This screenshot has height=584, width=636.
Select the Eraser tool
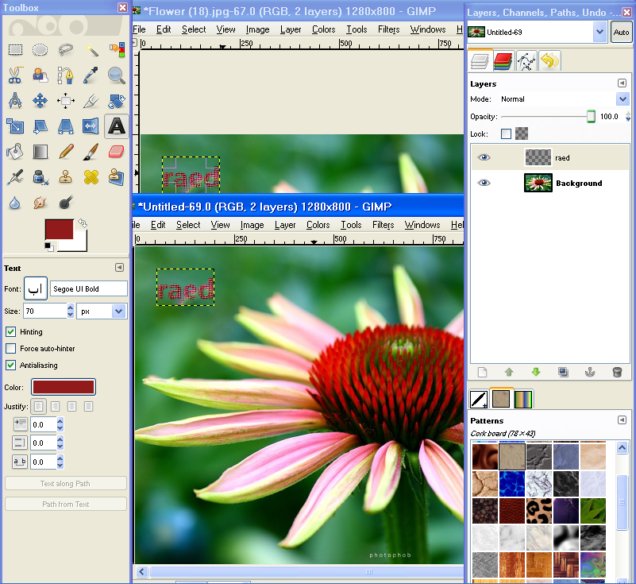(117, 151)
